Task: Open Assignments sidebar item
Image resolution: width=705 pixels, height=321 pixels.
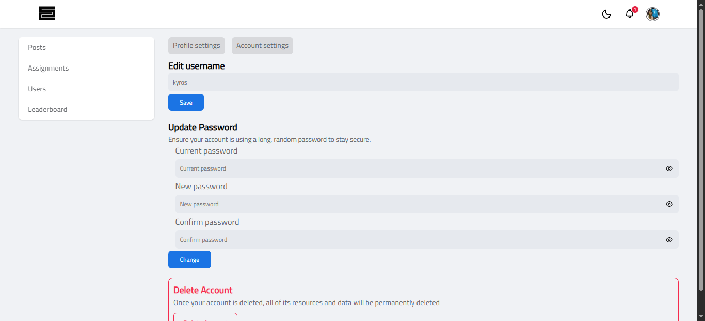Action: pos(49,68)
